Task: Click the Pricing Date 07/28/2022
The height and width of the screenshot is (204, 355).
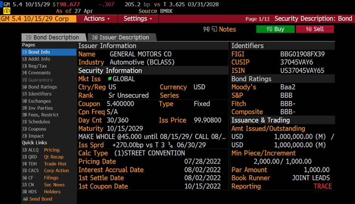Action: (x=202, y=161)
